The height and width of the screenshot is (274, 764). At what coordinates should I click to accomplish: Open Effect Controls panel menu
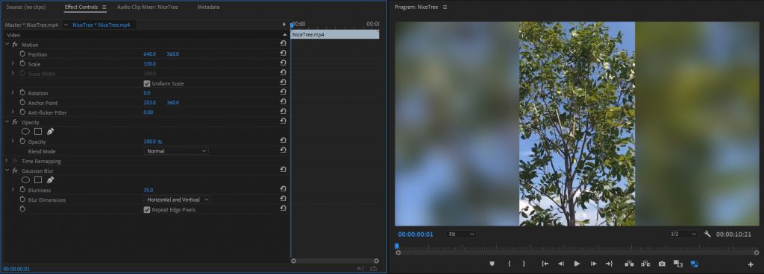(x=104, y=7)
